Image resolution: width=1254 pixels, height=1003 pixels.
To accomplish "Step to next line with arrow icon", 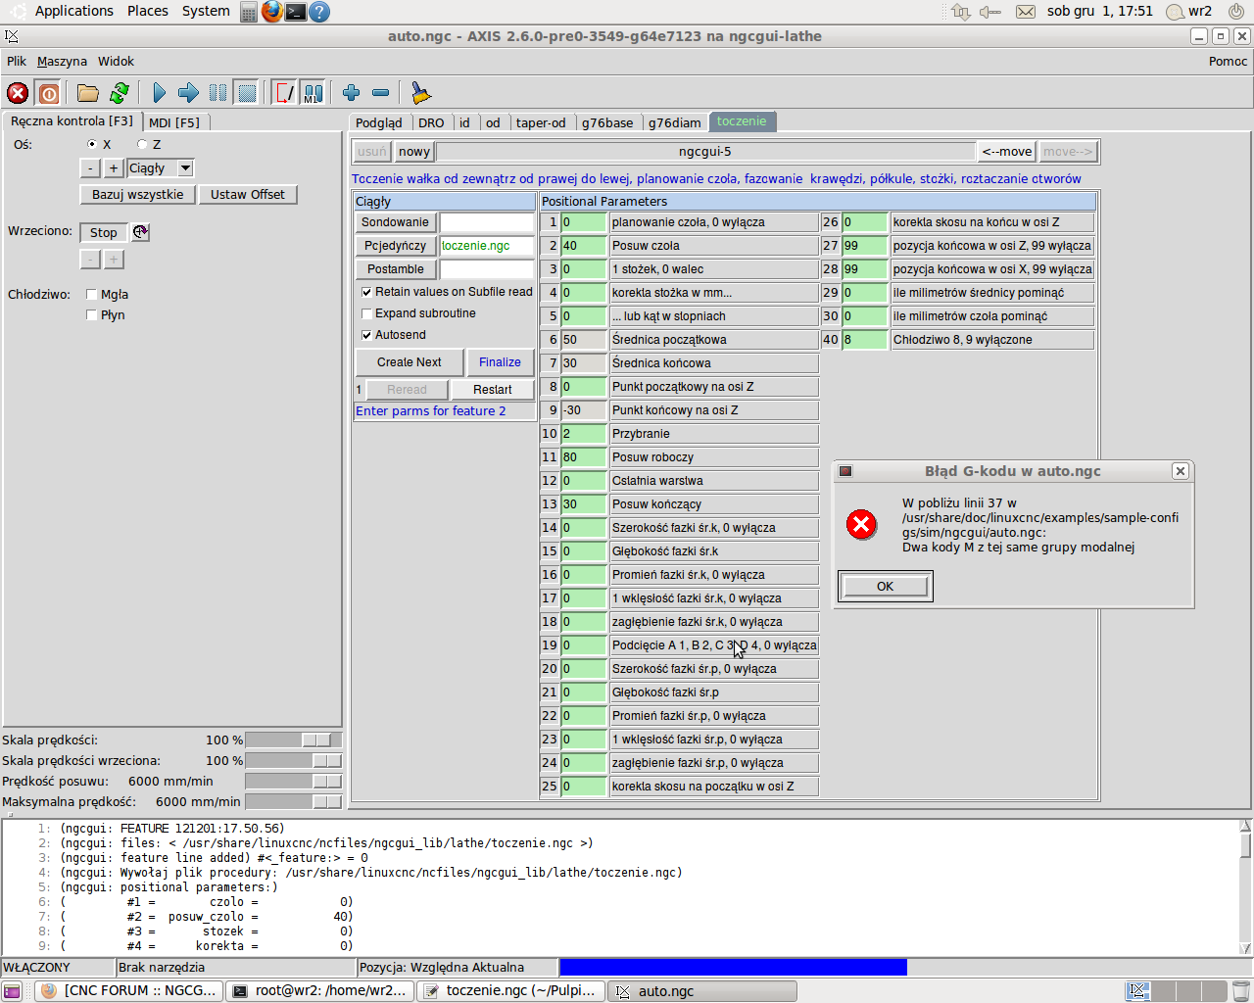I will point(189,93).
